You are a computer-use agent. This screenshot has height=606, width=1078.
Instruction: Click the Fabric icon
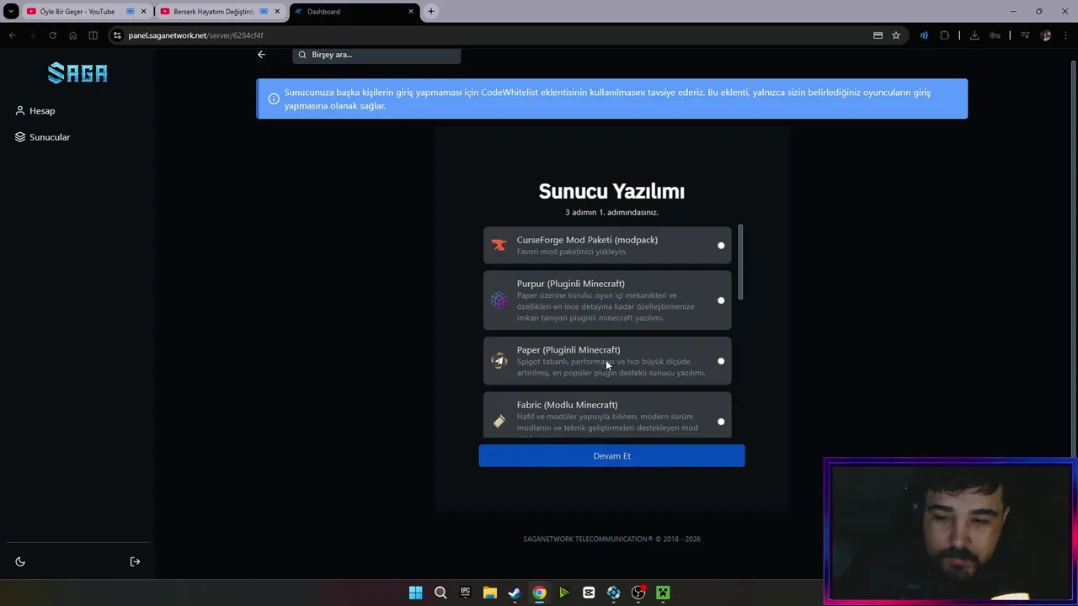[x=499, y=422]
